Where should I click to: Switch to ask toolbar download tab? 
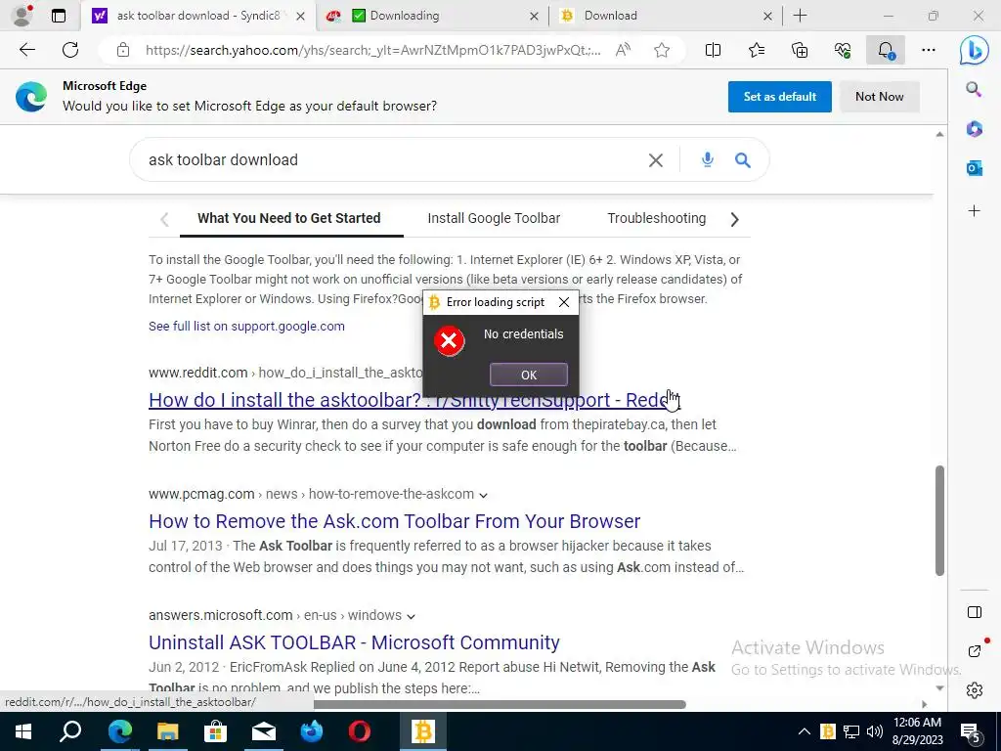(197, 16)
